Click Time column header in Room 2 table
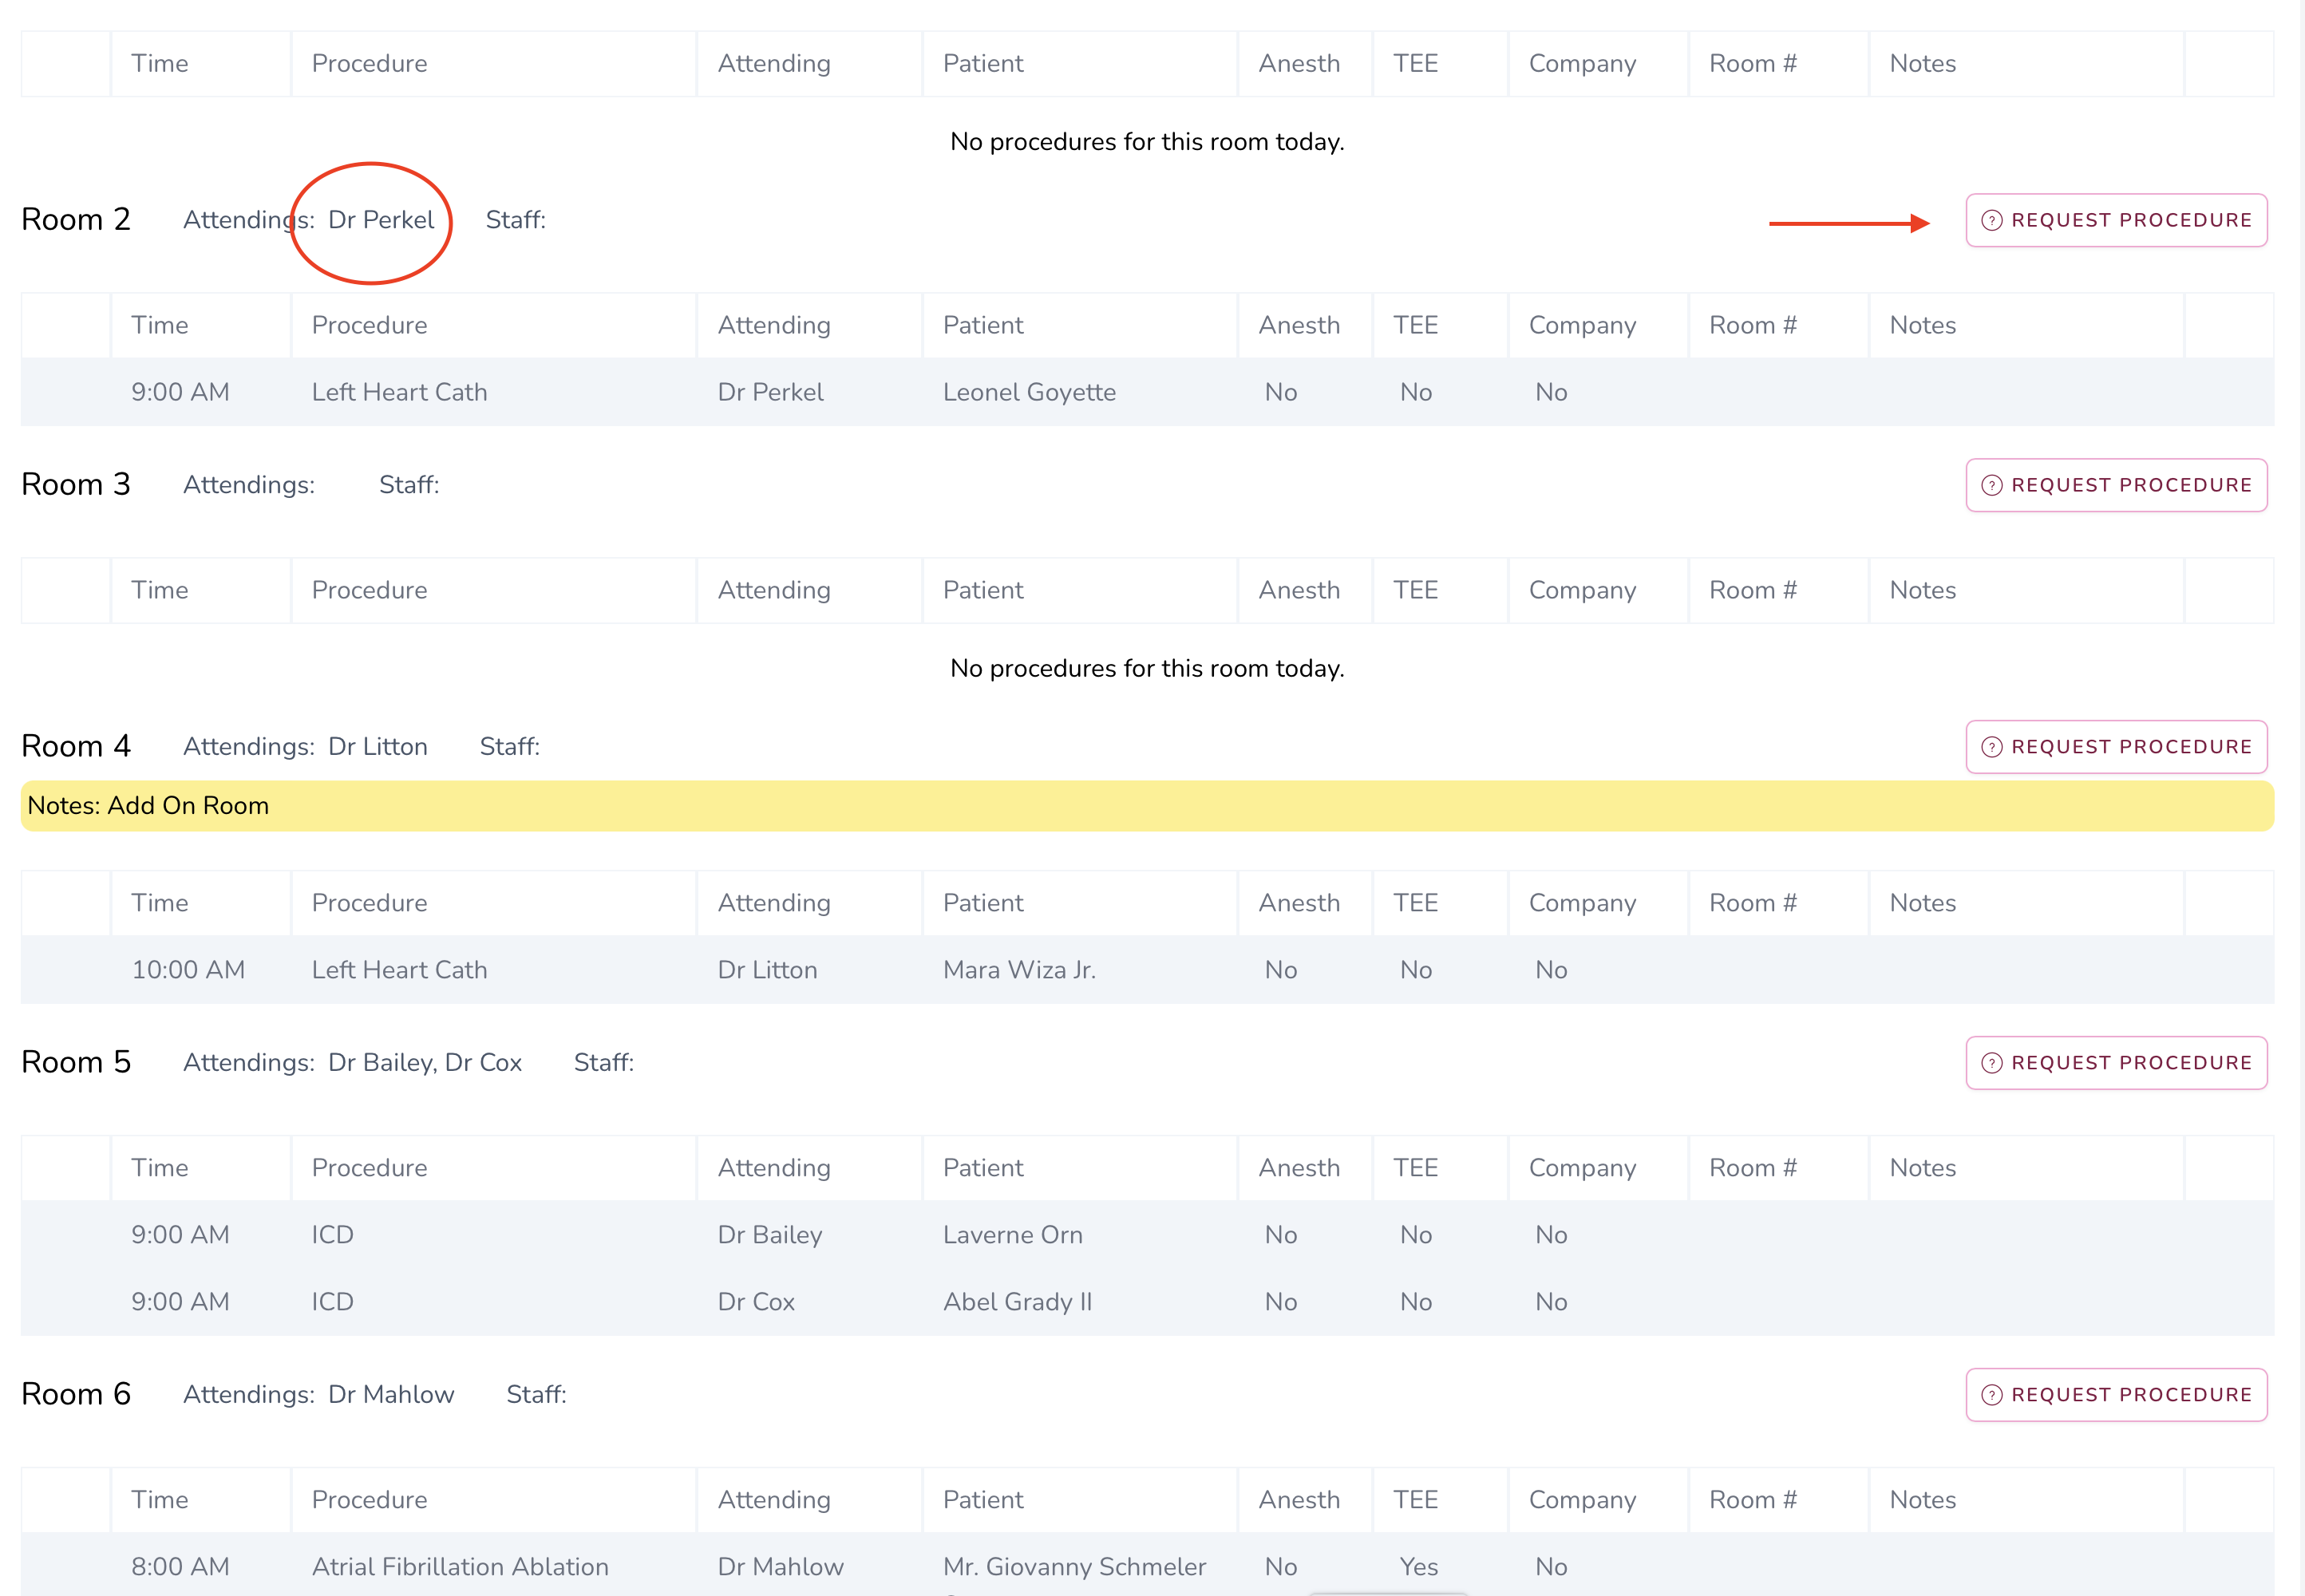The width and height of the screenshot is (2305, 1596). 160,325
